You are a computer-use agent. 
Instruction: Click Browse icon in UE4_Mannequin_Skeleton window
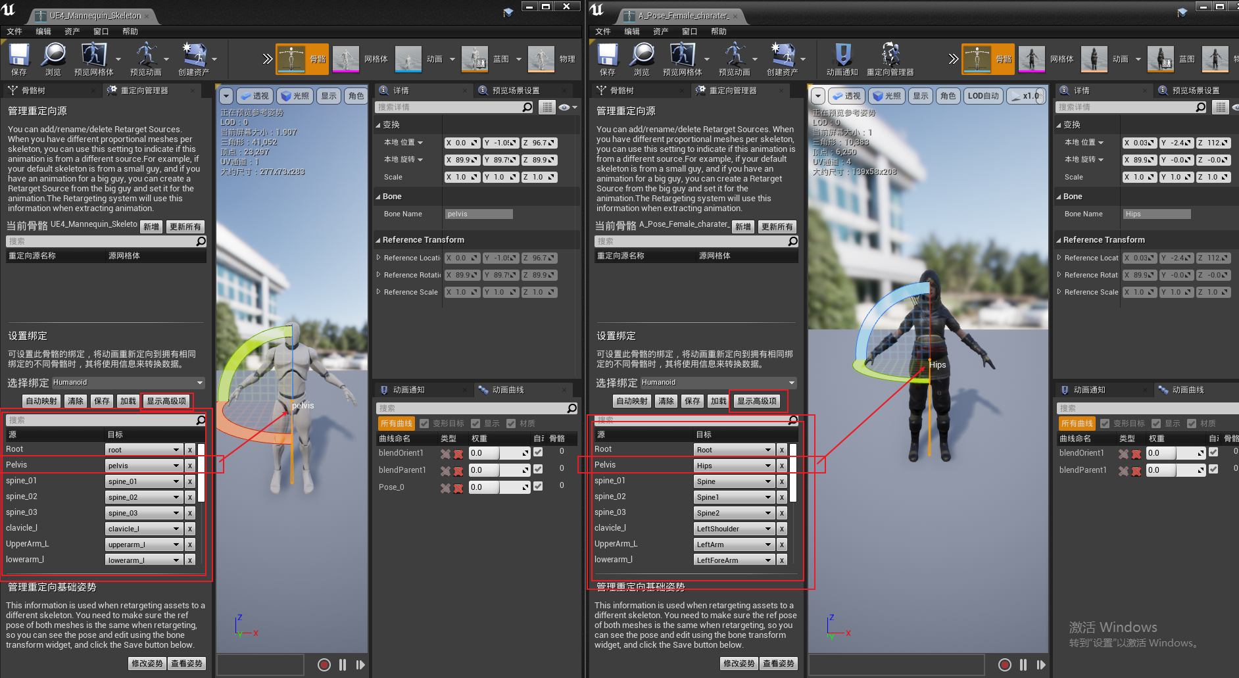point(53,59)
